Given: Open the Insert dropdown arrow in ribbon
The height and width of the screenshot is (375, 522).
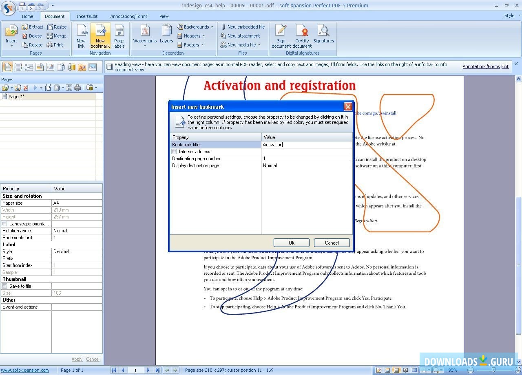Looking at the screenshot, I should pyautogui.click(x=11, y=46).
